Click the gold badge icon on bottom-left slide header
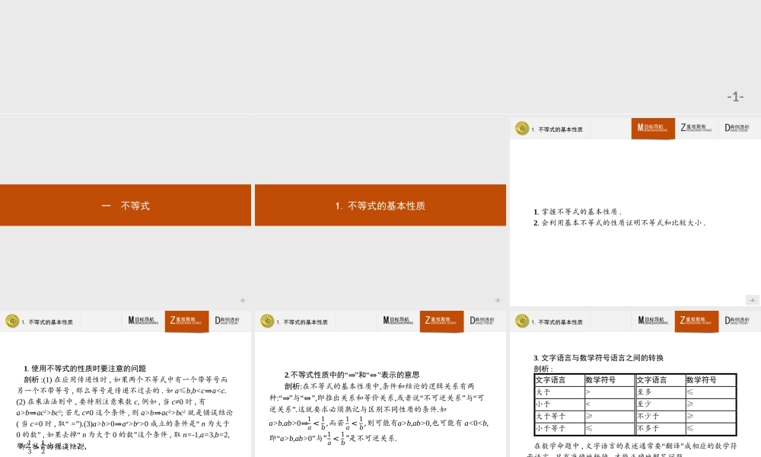This screenshot has width=761, height=457. (12, 321)
